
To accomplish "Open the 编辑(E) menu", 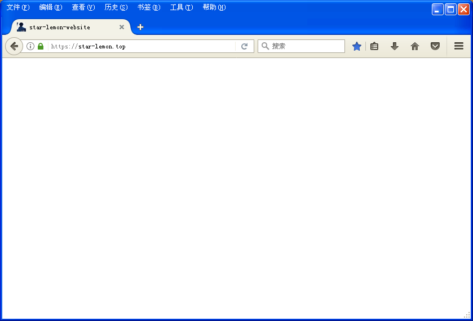I will 51,7.
